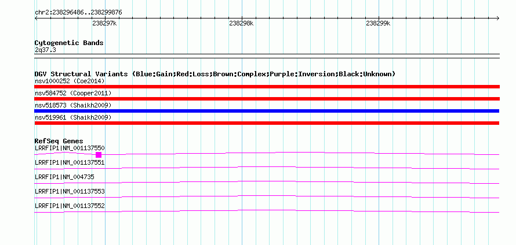Click the red bar under nsv584752
This screenshot has width=516, height=245.
coord(267,99)
